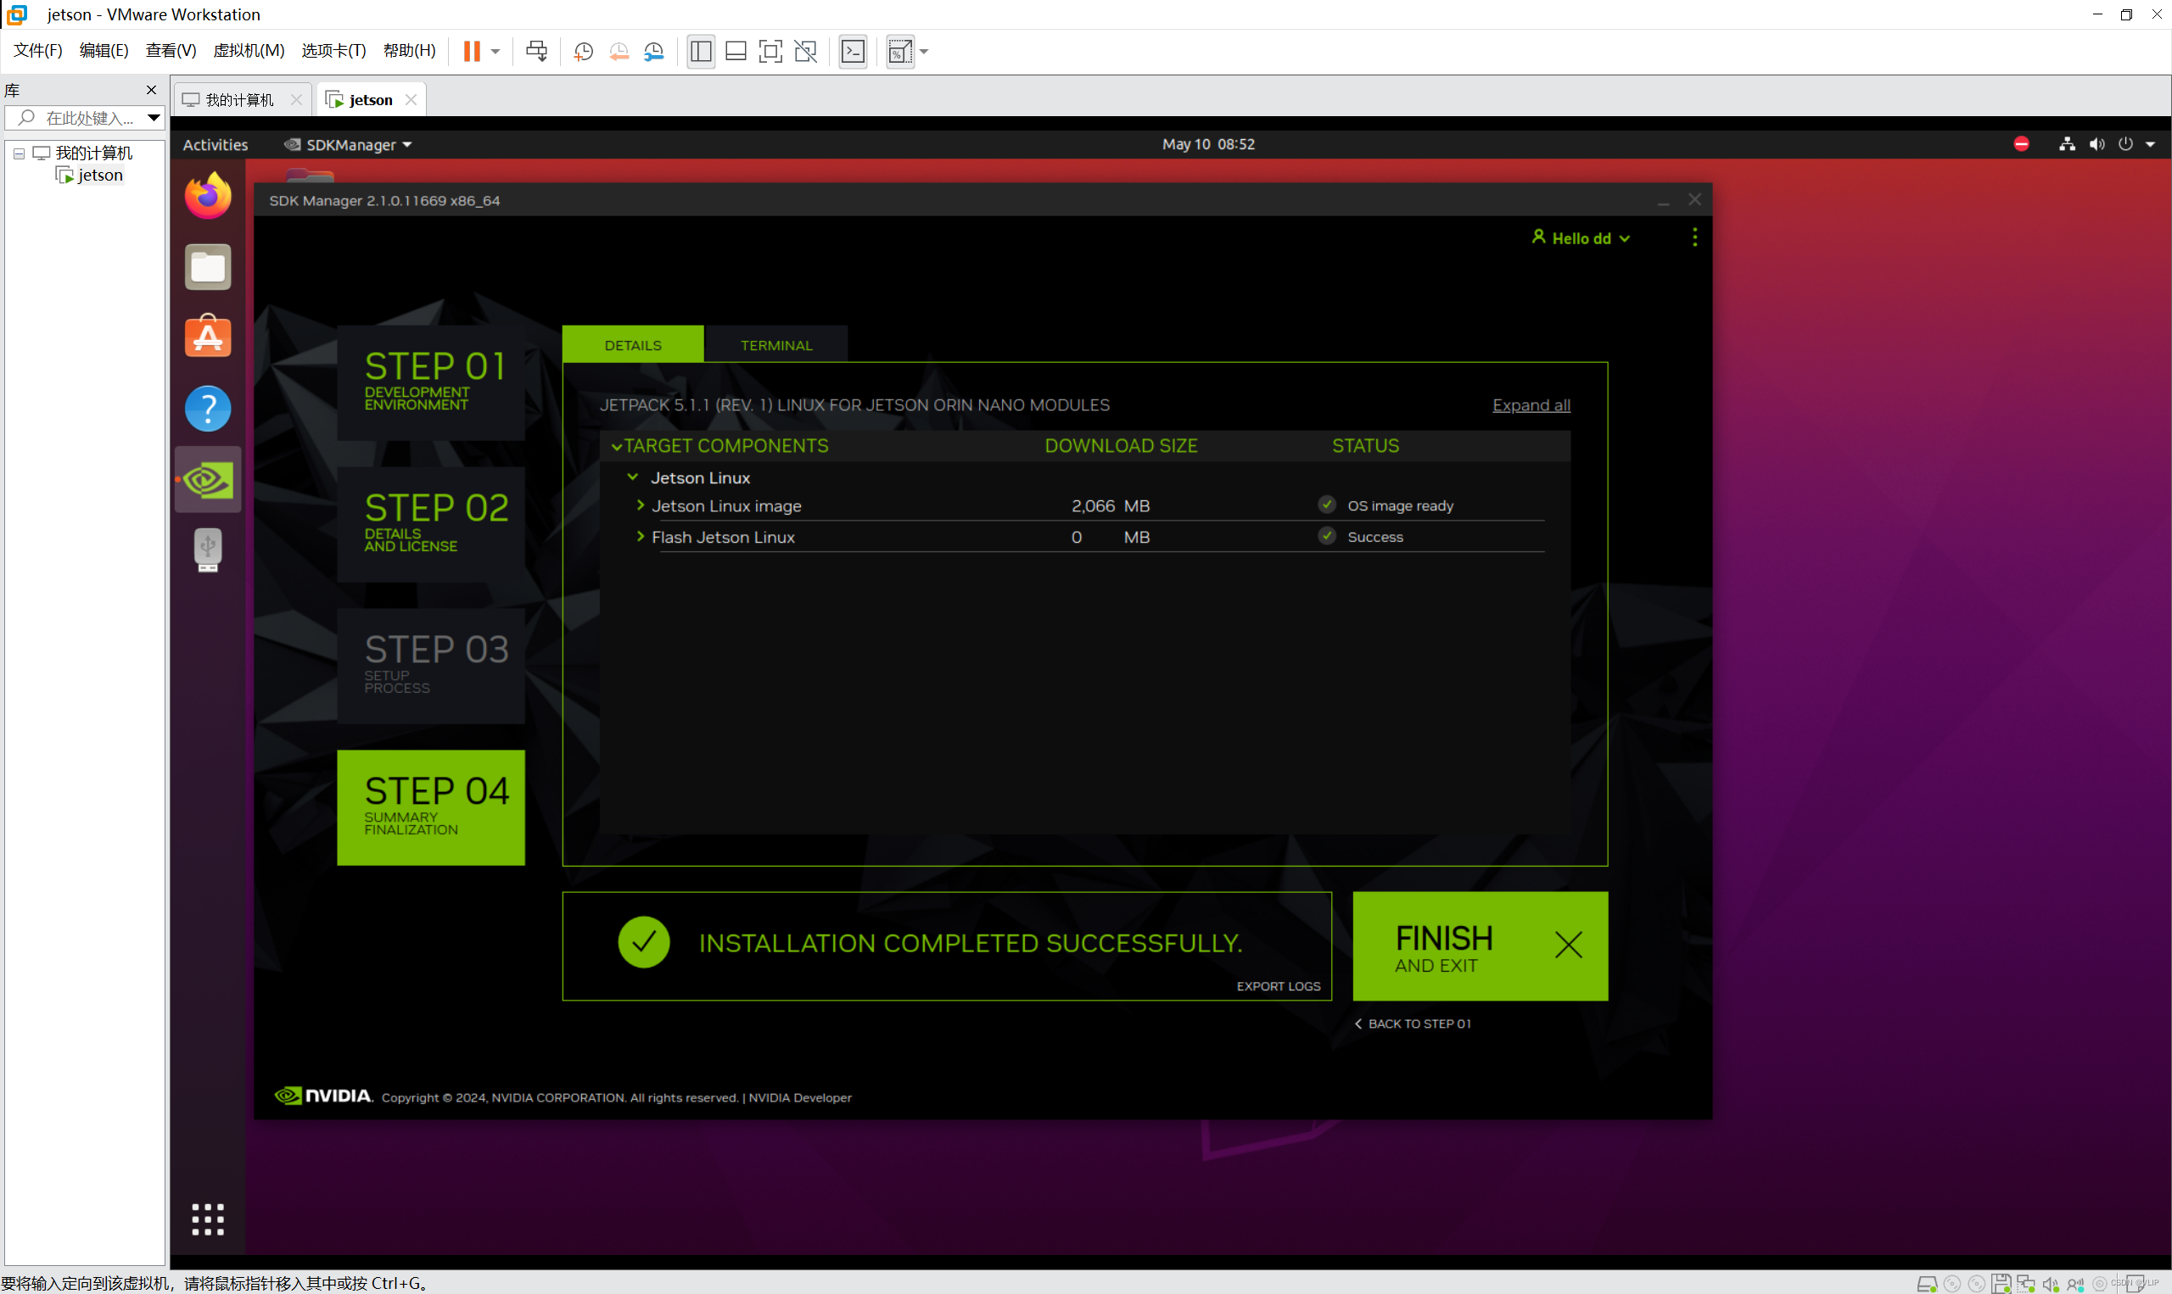Enter full screen mode for the VM
The height and width of the screenshot is (1294, 2172).
770,52
